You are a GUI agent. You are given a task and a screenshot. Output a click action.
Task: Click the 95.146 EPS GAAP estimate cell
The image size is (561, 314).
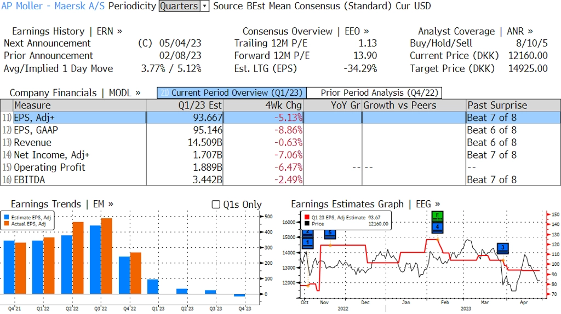coord(185,130)
